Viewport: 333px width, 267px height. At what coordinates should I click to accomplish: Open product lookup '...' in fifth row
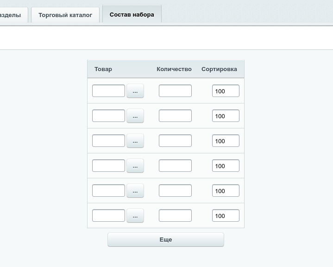click(x=135, y=191)
